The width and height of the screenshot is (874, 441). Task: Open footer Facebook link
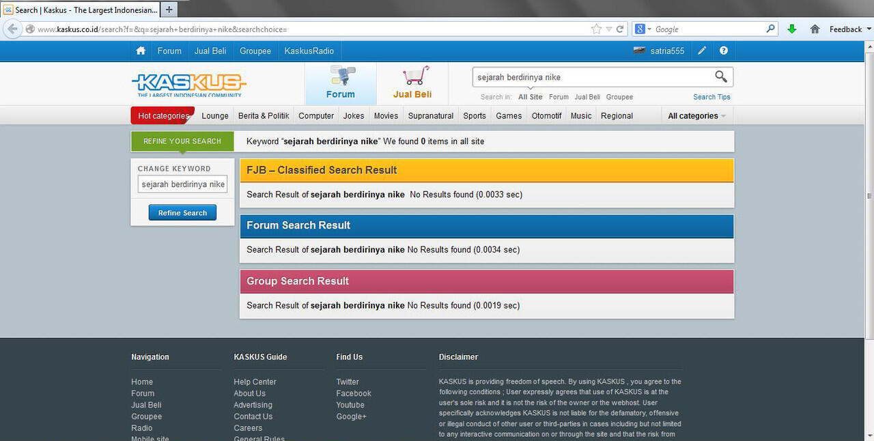(354, 394)
